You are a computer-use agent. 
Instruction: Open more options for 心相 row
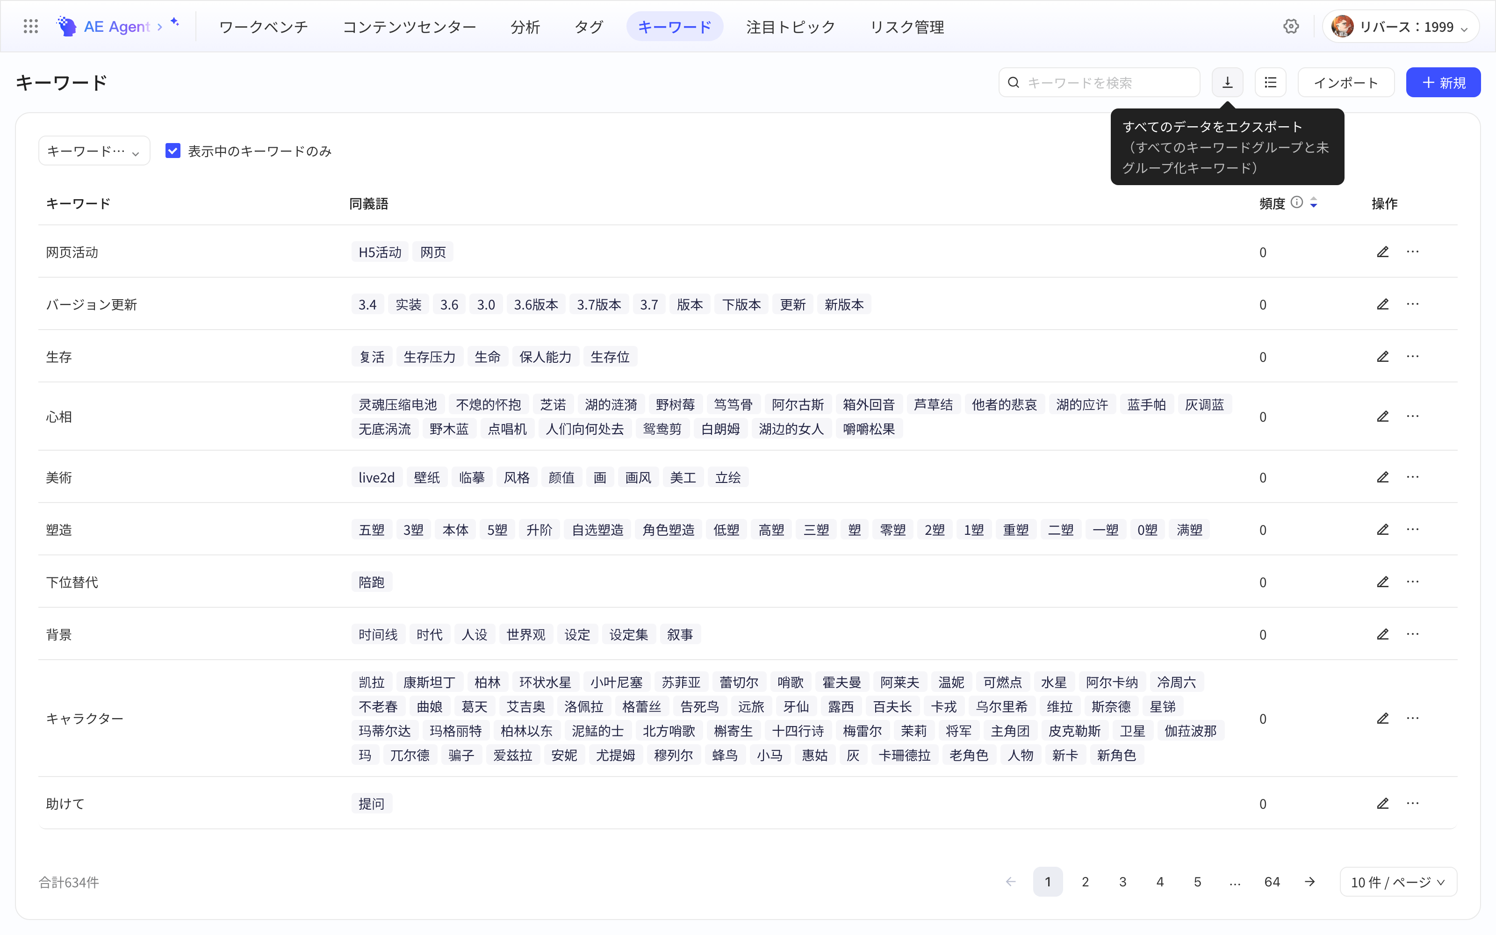pos(1412,416)
